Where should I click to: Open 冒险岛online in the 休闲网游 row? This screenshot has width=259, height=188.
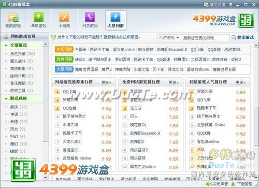coord(124,50)
